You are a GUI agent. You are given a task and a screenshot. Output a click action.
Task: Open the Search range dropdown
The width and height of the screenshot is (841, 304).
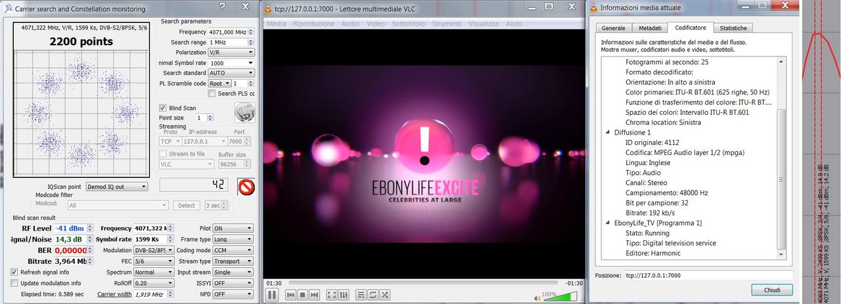click(231, 42)
